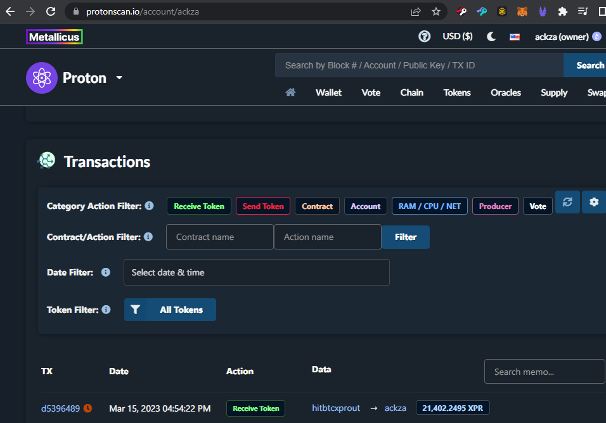
Task: Go back to the previous page
Action: pyautogui.click(x=10, y=11)
